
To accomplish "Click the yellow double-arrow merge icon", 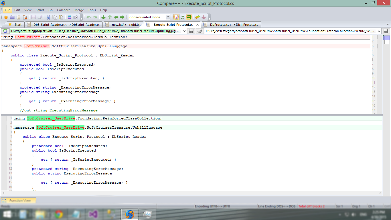I will (x=198, y=17).
